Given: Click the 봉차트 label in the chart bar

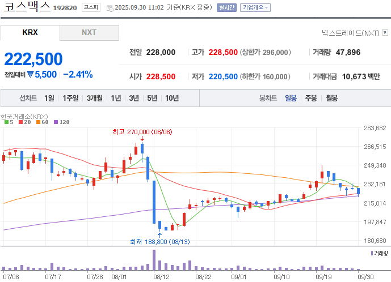Looking at the screenshot, I should click(268, 98).
